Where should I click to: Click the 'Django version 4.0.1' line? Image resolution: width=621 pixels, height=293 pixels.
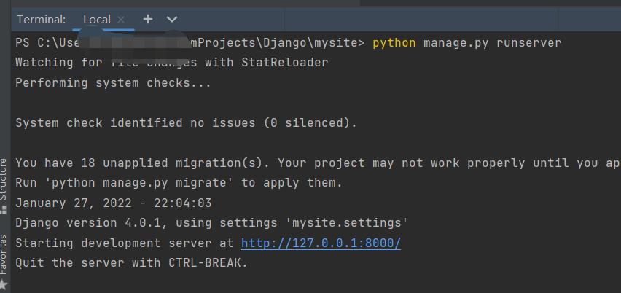pos(211,222)
